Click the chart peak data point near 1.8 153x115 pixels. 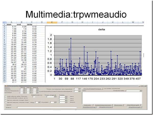71,38
